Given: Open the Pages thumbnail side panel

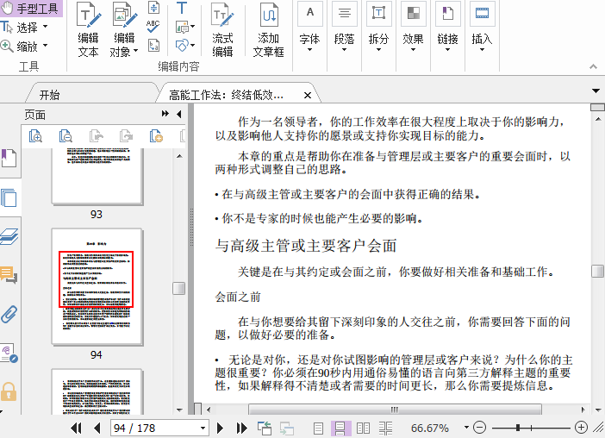Looking at the screenshot, I should [9, 198].
